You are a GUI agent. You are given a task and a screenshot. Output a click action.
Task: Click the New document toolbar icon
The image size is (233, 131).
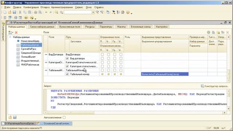(5, 12)
